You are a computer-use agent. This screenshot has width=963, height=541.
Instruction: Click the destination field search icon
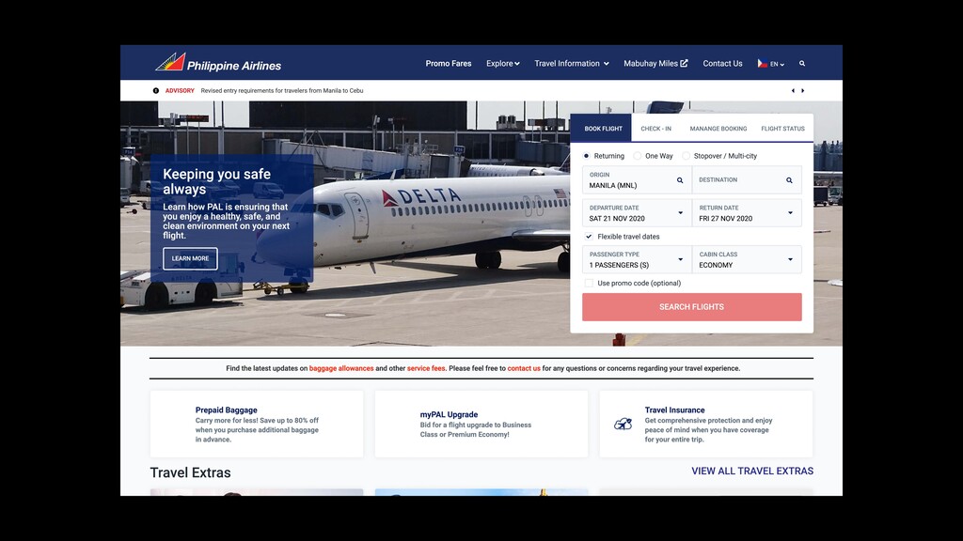tap(789, 180)
